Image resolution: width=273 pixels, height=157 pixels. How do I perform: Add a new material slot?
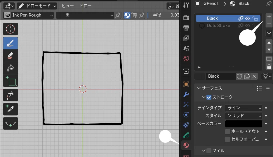click(x=269, y=17)
